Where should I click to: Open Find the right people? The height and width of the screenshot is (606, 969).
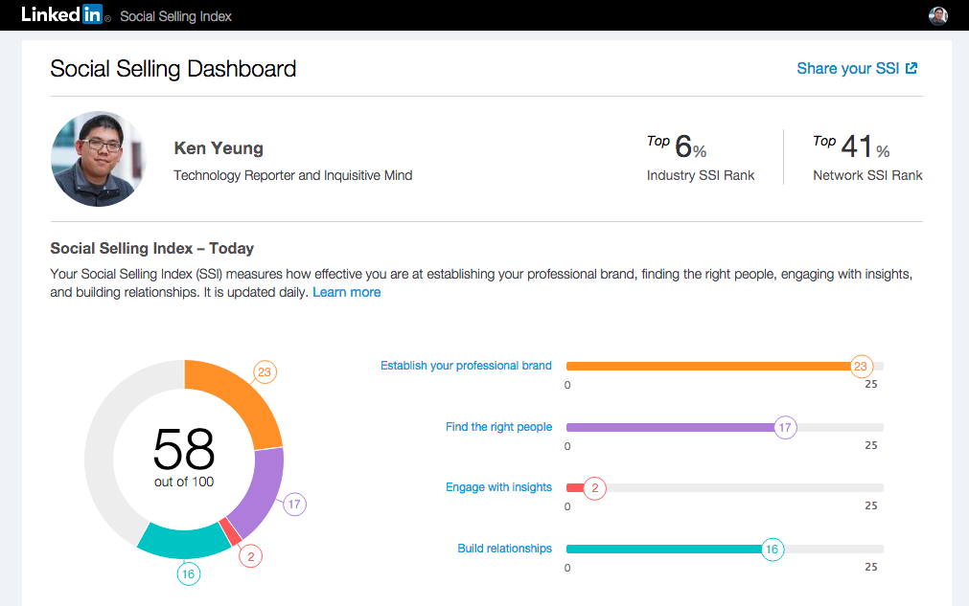click(498, 426)
